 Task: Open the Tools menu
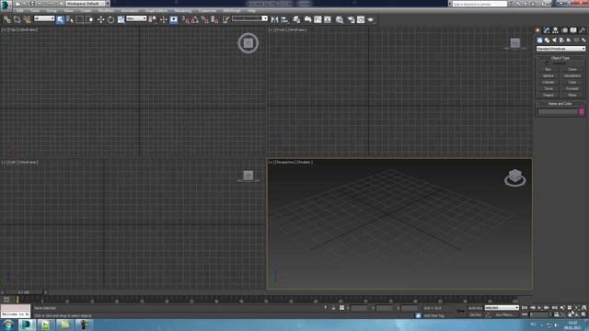pos(35,11)
